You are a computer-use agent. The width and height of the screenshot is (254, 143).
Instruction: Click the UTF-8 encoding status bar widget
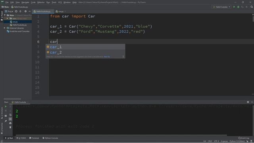coord(216,141)
